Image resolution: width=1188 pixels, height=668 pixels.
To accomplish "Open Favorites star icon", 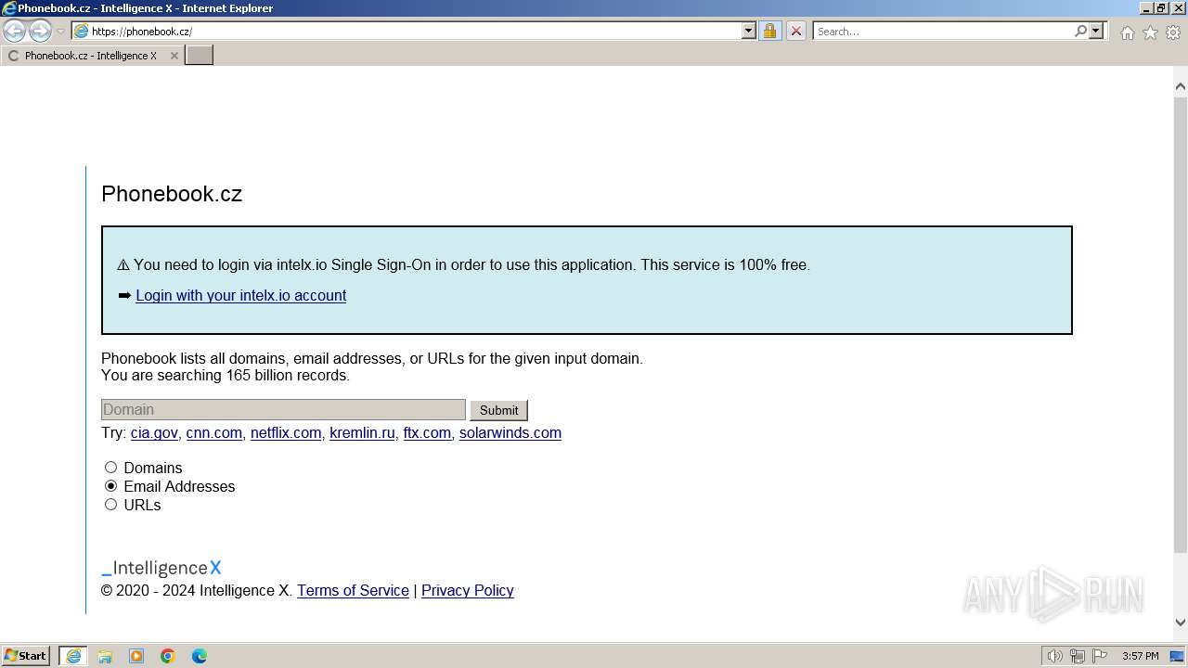I will pyautogui.click(x=1150, y=32).
